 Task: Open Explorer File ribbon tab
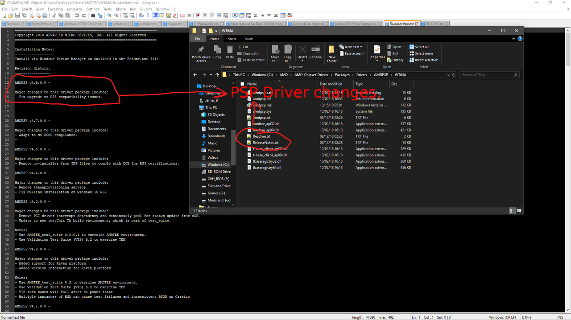tap(198, 39)
